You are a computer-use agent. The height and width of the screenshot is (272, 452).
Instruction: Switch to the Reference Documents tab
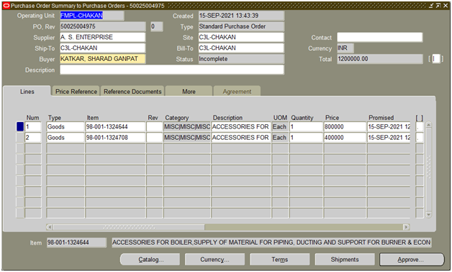click(132, 91)
